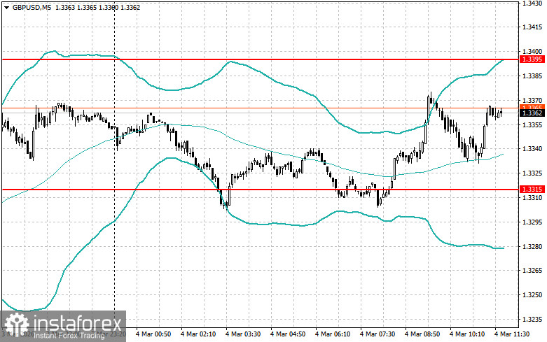Image resolution: width=547 pixels, height=342 pixels.
Task: Click the 4 Mar 07:30 time label
Action: coord(378,334)
